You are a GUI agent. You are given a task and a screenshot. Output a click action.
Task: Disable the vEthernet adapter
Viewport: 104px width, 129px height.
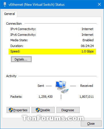pyautogui.click(x=43, y=110)
